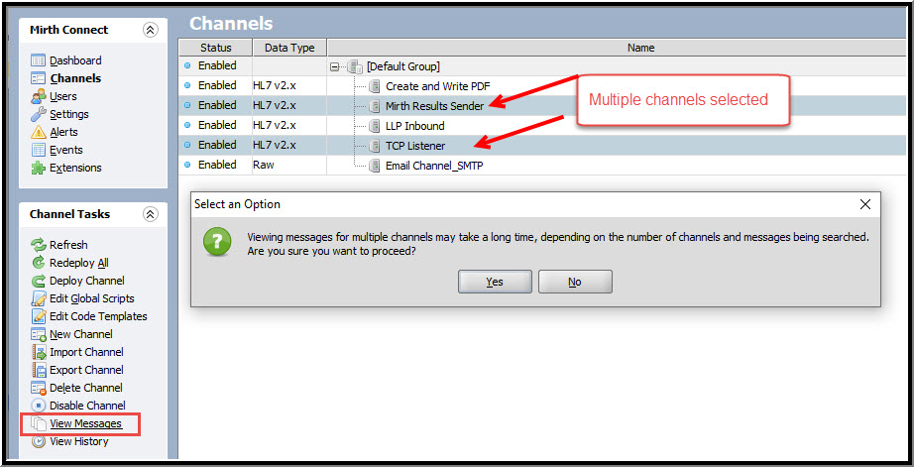Click the Refresh task icon
914x467 pixels.
pos(39,245)
